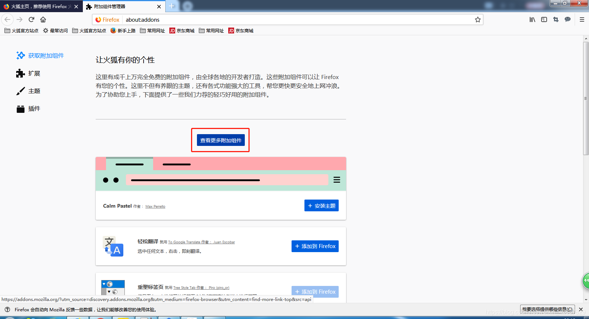
Task: Click the Calm Pastel theme preview image
Action: point(221,174)
